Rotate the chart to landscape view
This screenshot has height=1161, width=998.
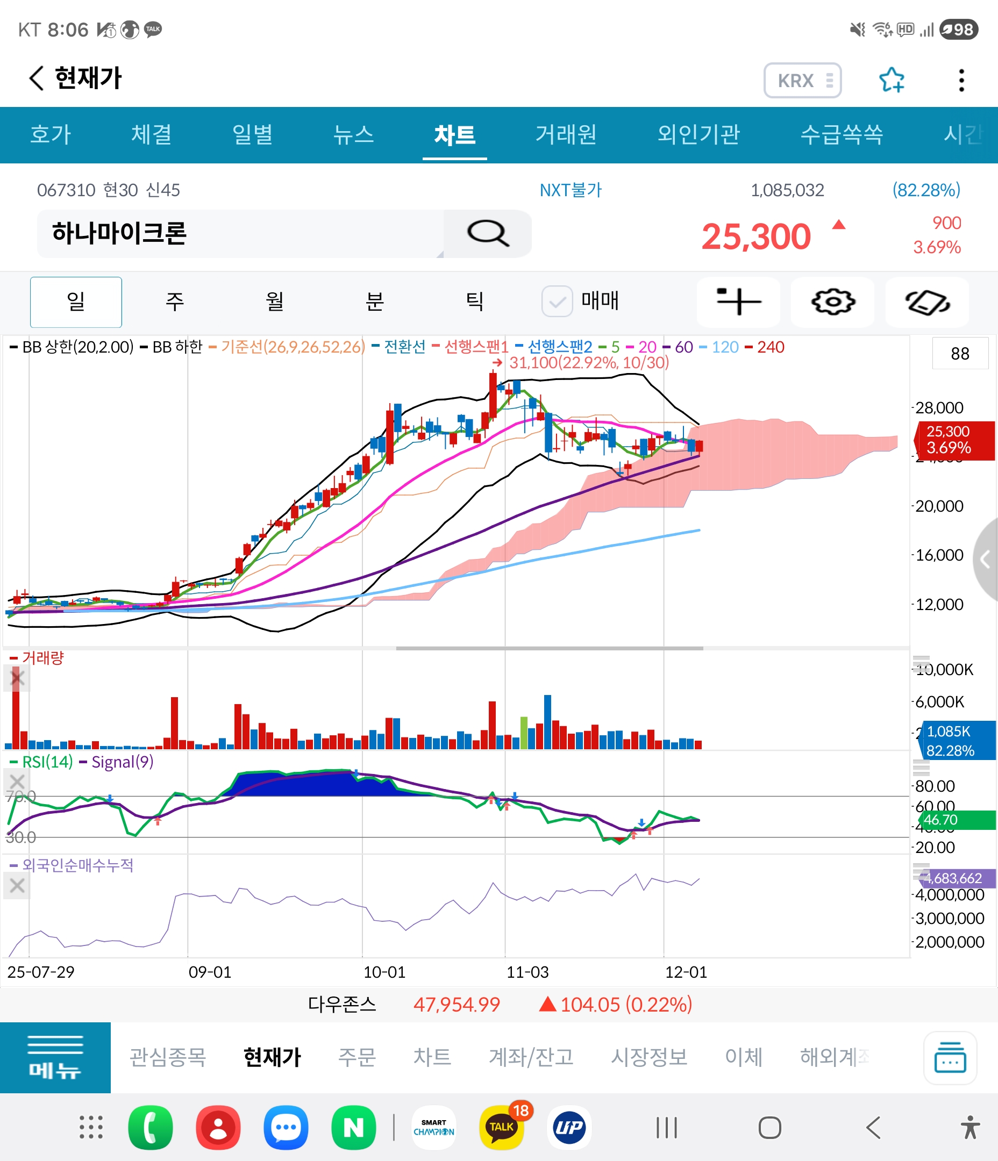927,302
